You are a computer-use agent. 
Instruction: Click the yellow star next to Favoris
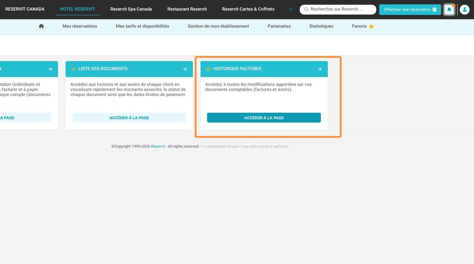coord(372,26)
